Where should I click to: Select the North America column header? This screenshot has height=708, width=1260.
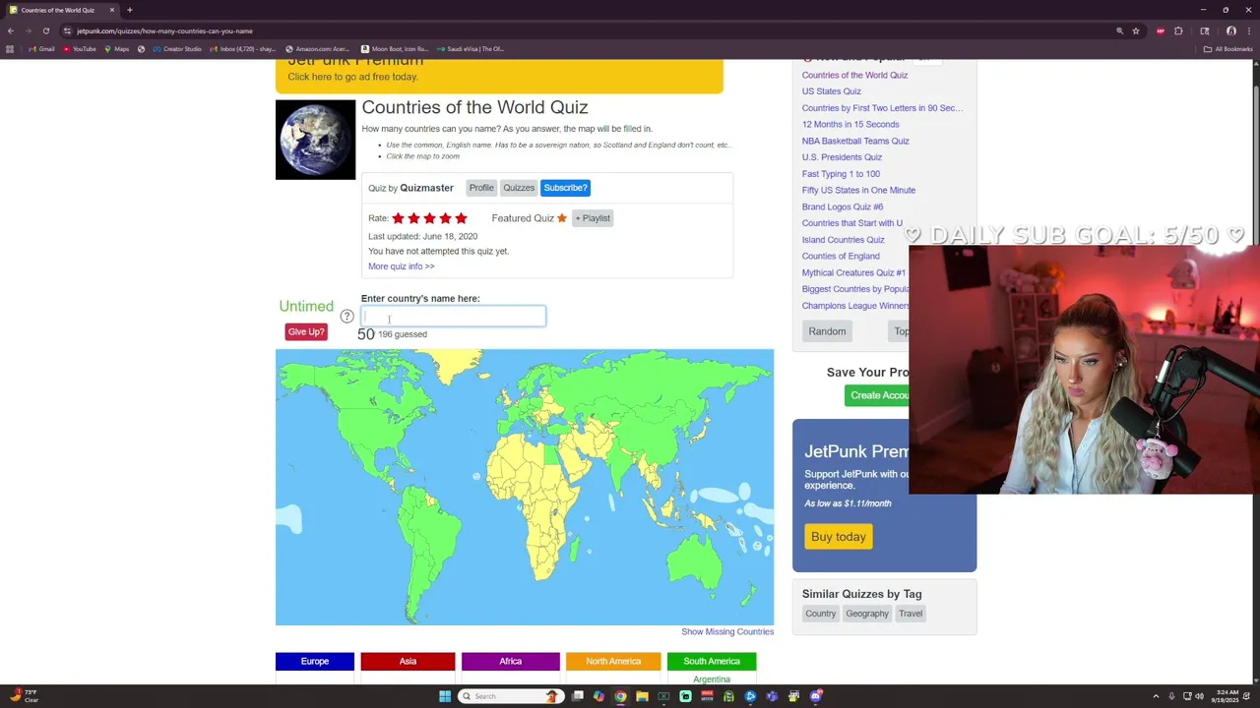tap(613, 662)
